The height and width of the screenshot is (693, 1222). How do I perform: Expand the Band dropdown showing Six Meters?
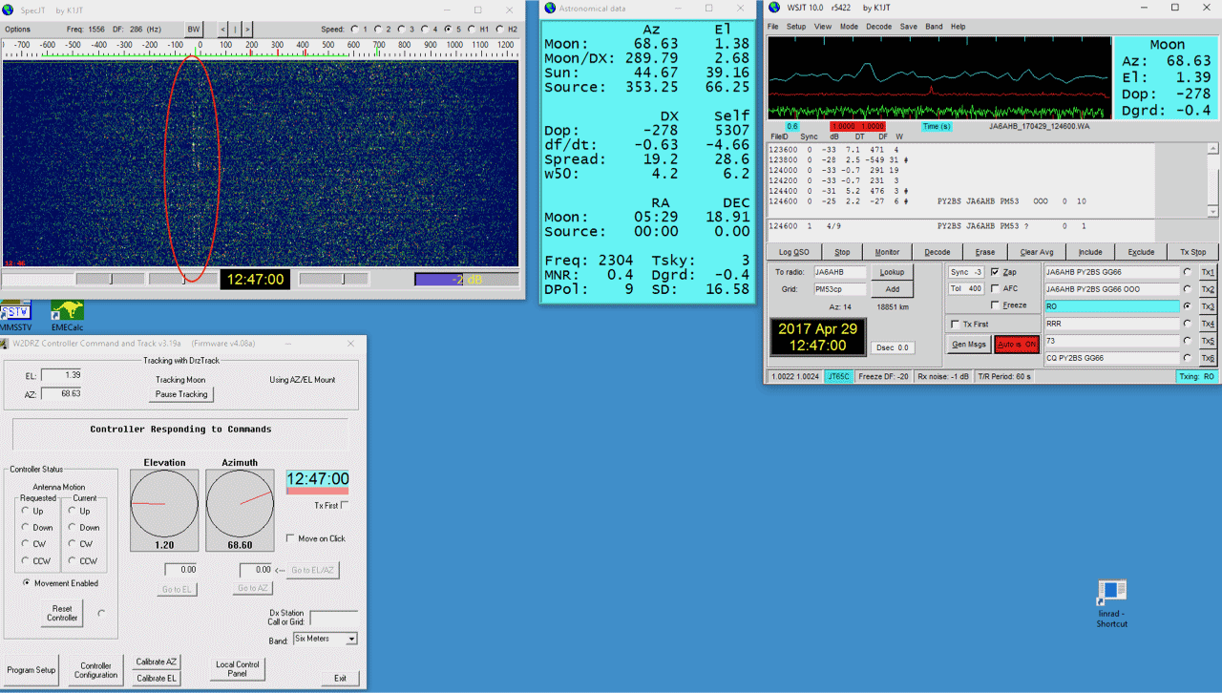(x=351, y=639)
